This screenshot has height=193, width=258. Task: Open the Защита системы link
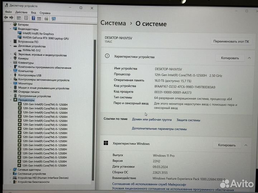tap(188, 120)
